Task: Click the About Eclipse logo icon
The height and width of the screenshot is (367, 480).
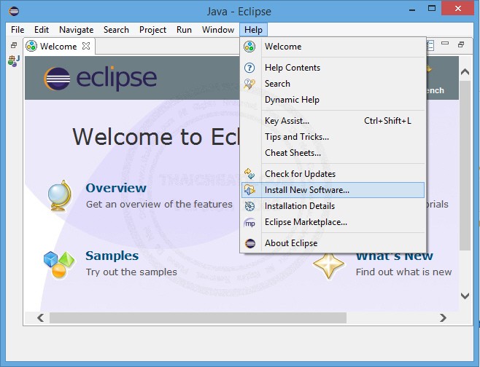Action: coord(250,243)
